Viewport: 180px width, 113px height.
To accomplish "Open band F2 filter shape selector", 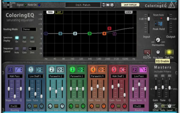I will pyautogui.click(x=143, y=69).
